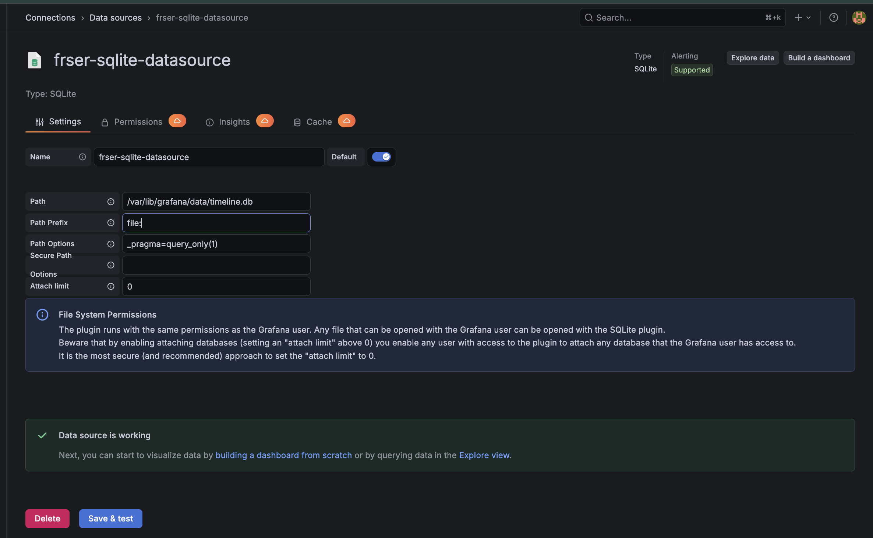Open the Settings tab
This screenshot has height=538, width=873.
pos(58,122)
